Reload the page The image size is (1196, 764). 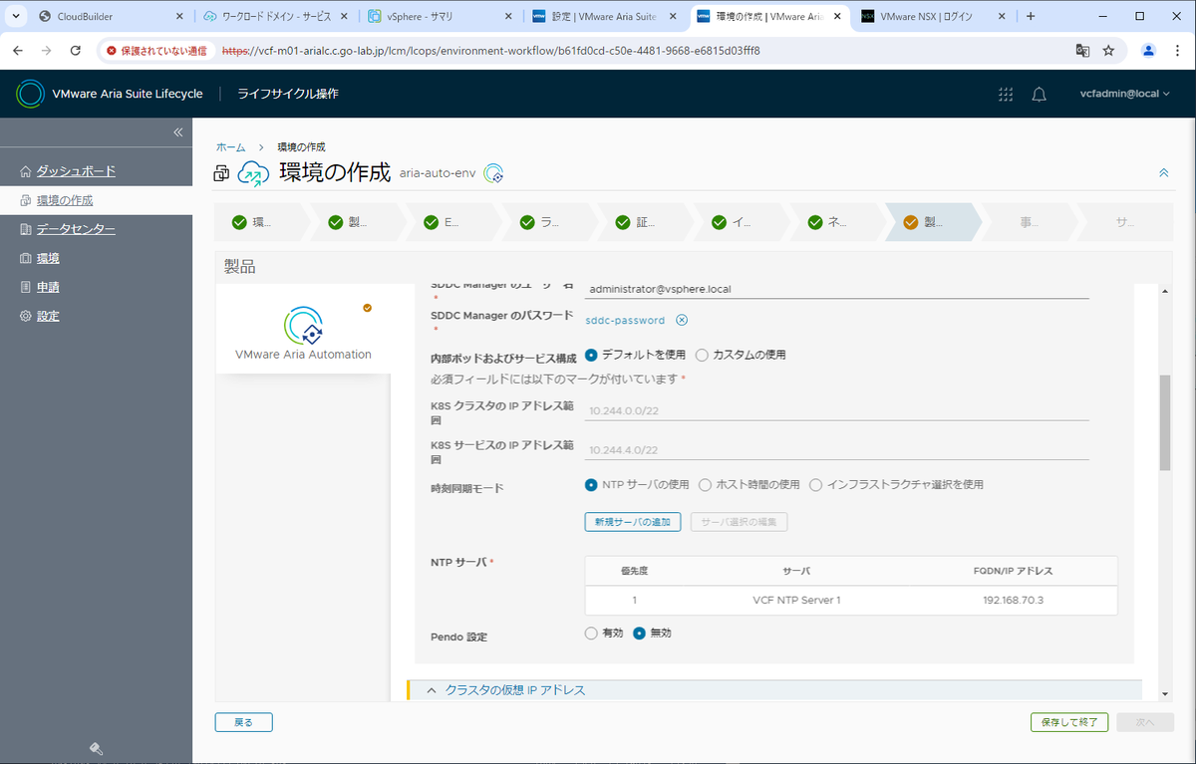tap(76, 50)
